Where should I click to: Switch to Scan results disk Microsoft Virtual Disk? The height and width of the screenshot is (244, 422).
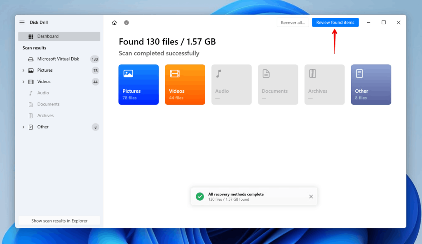pyautogui.click(x=58, y=59)
